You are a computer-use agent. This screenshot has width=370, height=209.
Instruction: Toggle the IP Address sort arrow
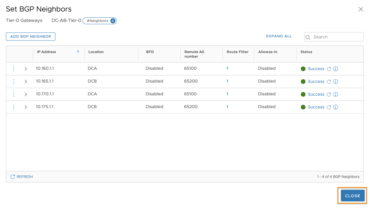tap(78, 52)
